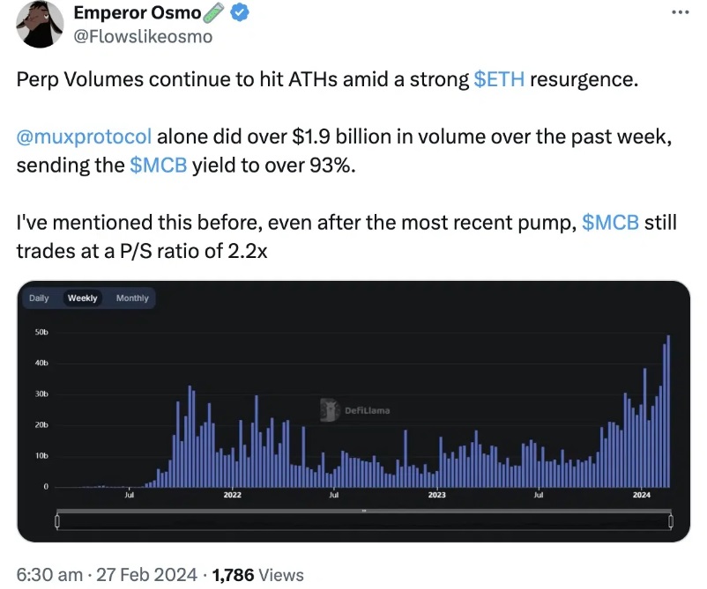Visit the @muxprotocol mention
Viewport: 707px width, 589px height.
click(84, 136)
